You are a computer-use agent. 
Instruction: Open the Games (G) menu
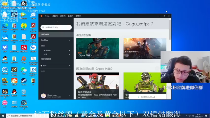[x=55, y=16]
